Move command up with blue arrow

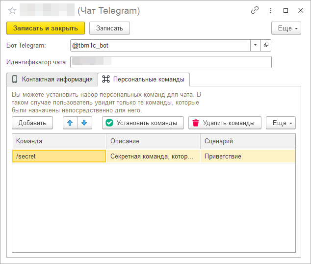coord(70,123)
